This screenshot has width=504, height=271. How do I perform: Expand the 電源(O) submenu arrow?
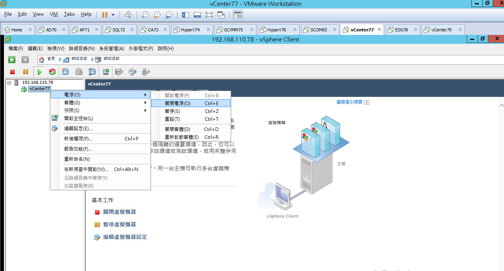145,95
